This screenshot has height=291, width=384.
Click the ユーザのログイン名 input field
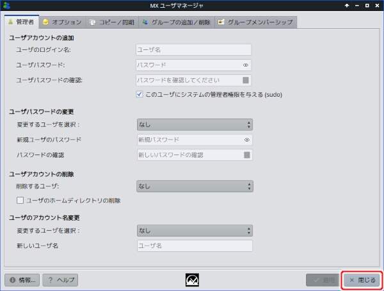click(193, 49)
